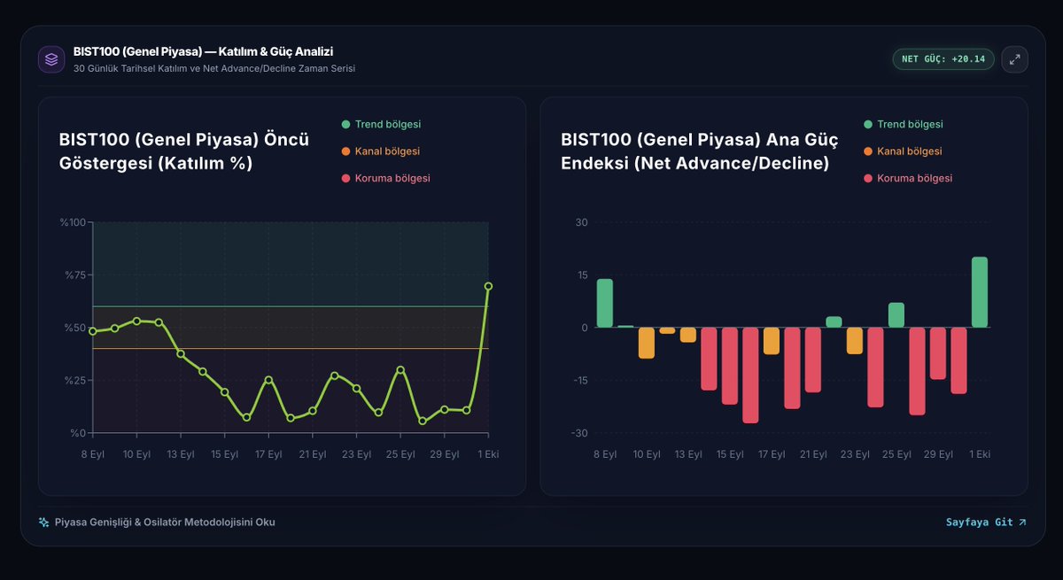Click the red 15 Eyl bar in Ana Güç chart
This screenshot has width=1063, height=580.
730,366
